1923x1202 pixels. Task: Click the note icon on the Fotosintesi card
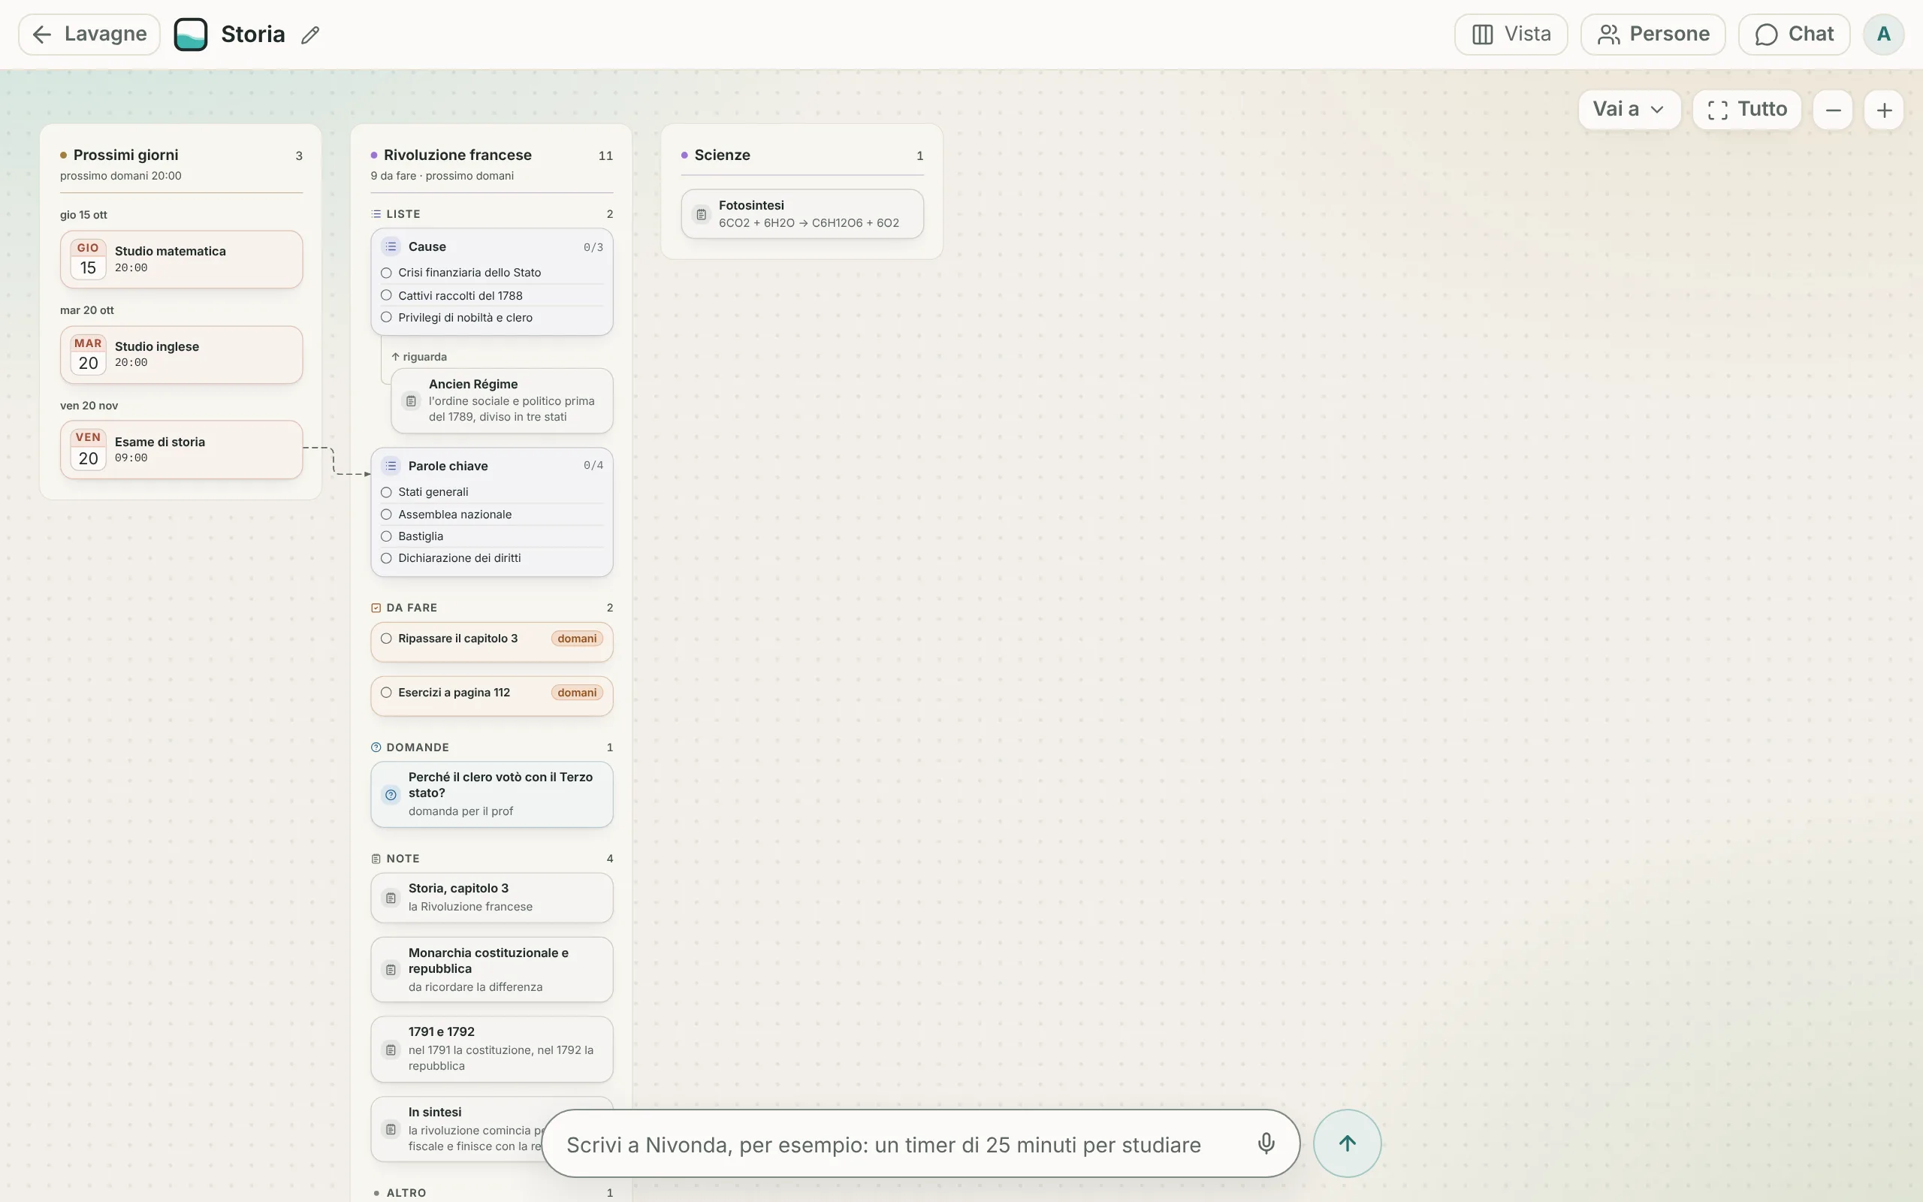701,214
